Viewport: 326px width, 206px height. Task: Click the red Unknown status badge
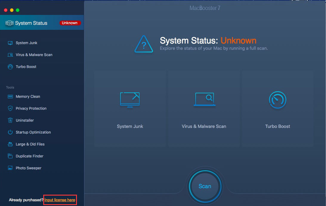70,23
